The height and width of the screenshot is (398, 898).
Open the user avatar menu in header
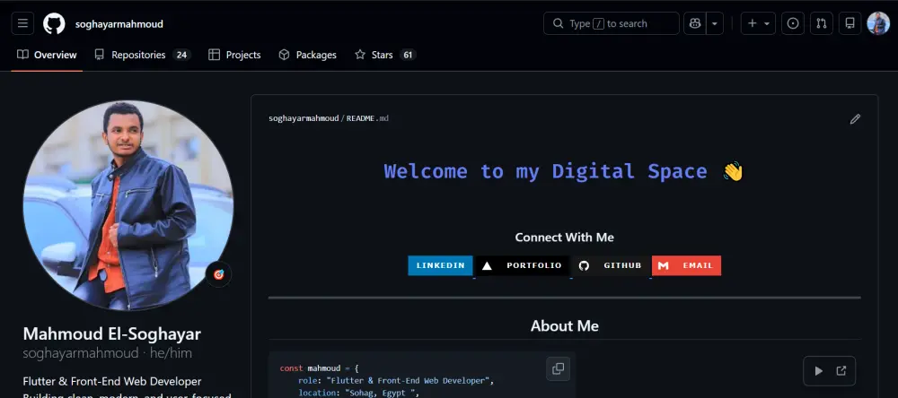pos(878,23)
